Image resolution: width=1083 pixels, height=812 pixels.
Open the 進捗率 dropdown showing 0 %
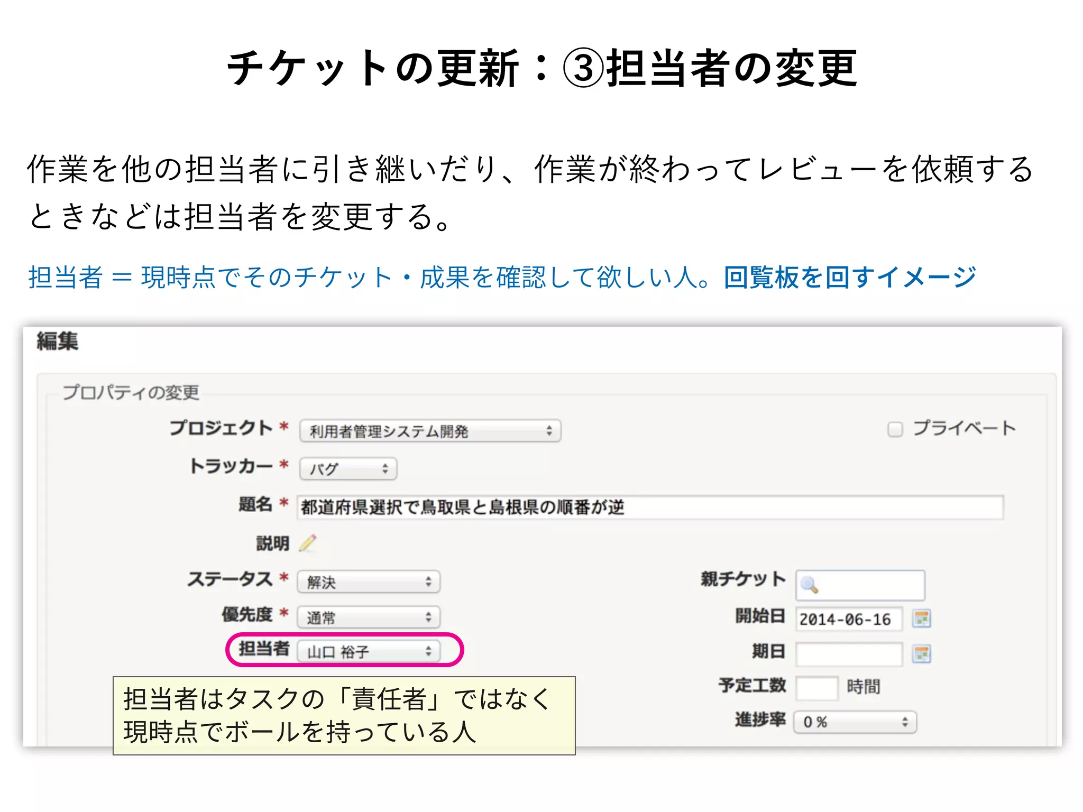tap(855, 722)
